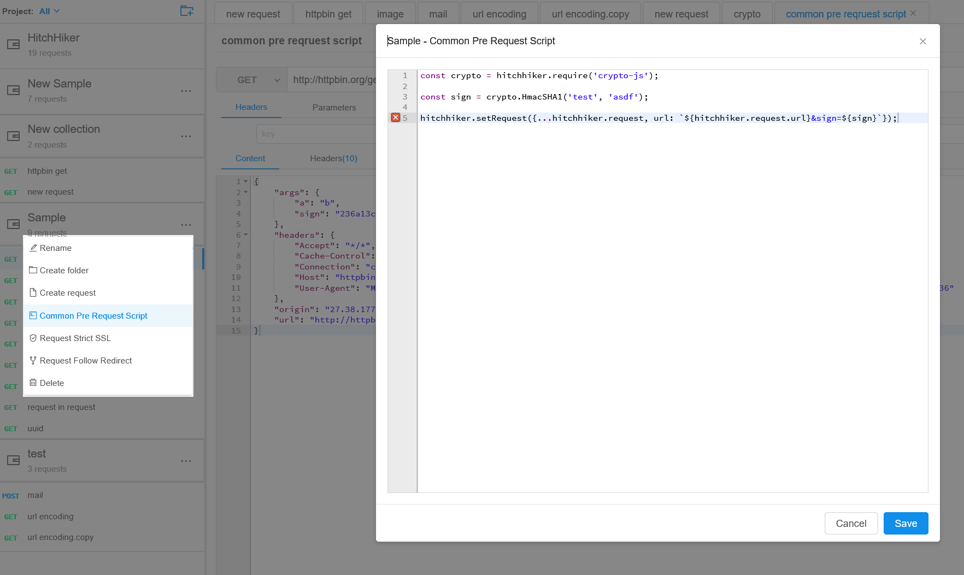Open the url encoding request in sidebar
Viewport: 964px width, 575px height.
[x=102, y=517]
